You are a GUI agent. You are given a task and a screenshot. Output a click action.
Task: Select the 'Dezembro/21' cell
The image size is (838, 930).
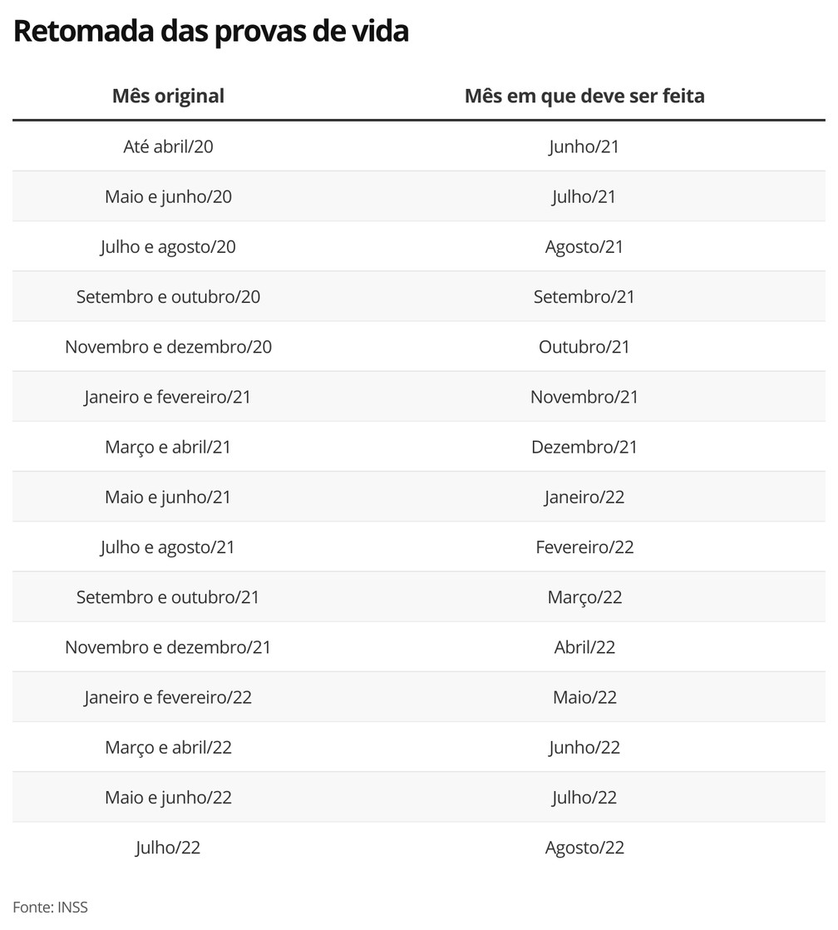(x=584, y=447)
